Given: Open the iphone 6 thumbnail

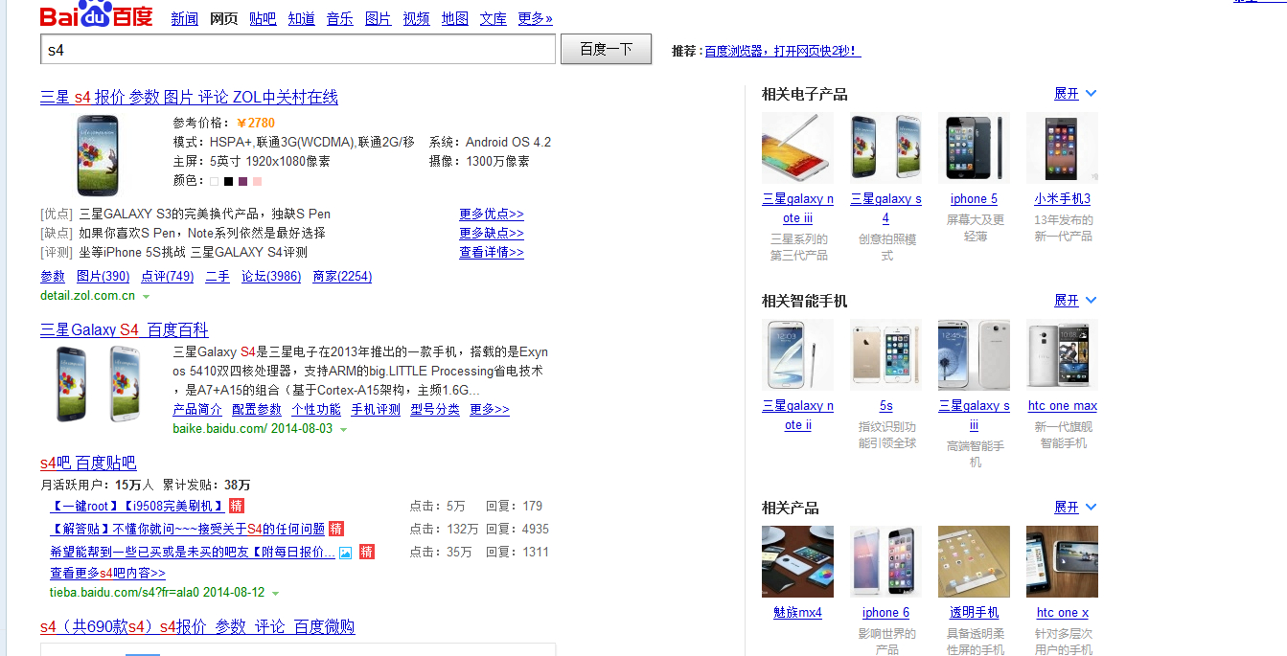Looking at the screenshot, I should pos(885,562).
